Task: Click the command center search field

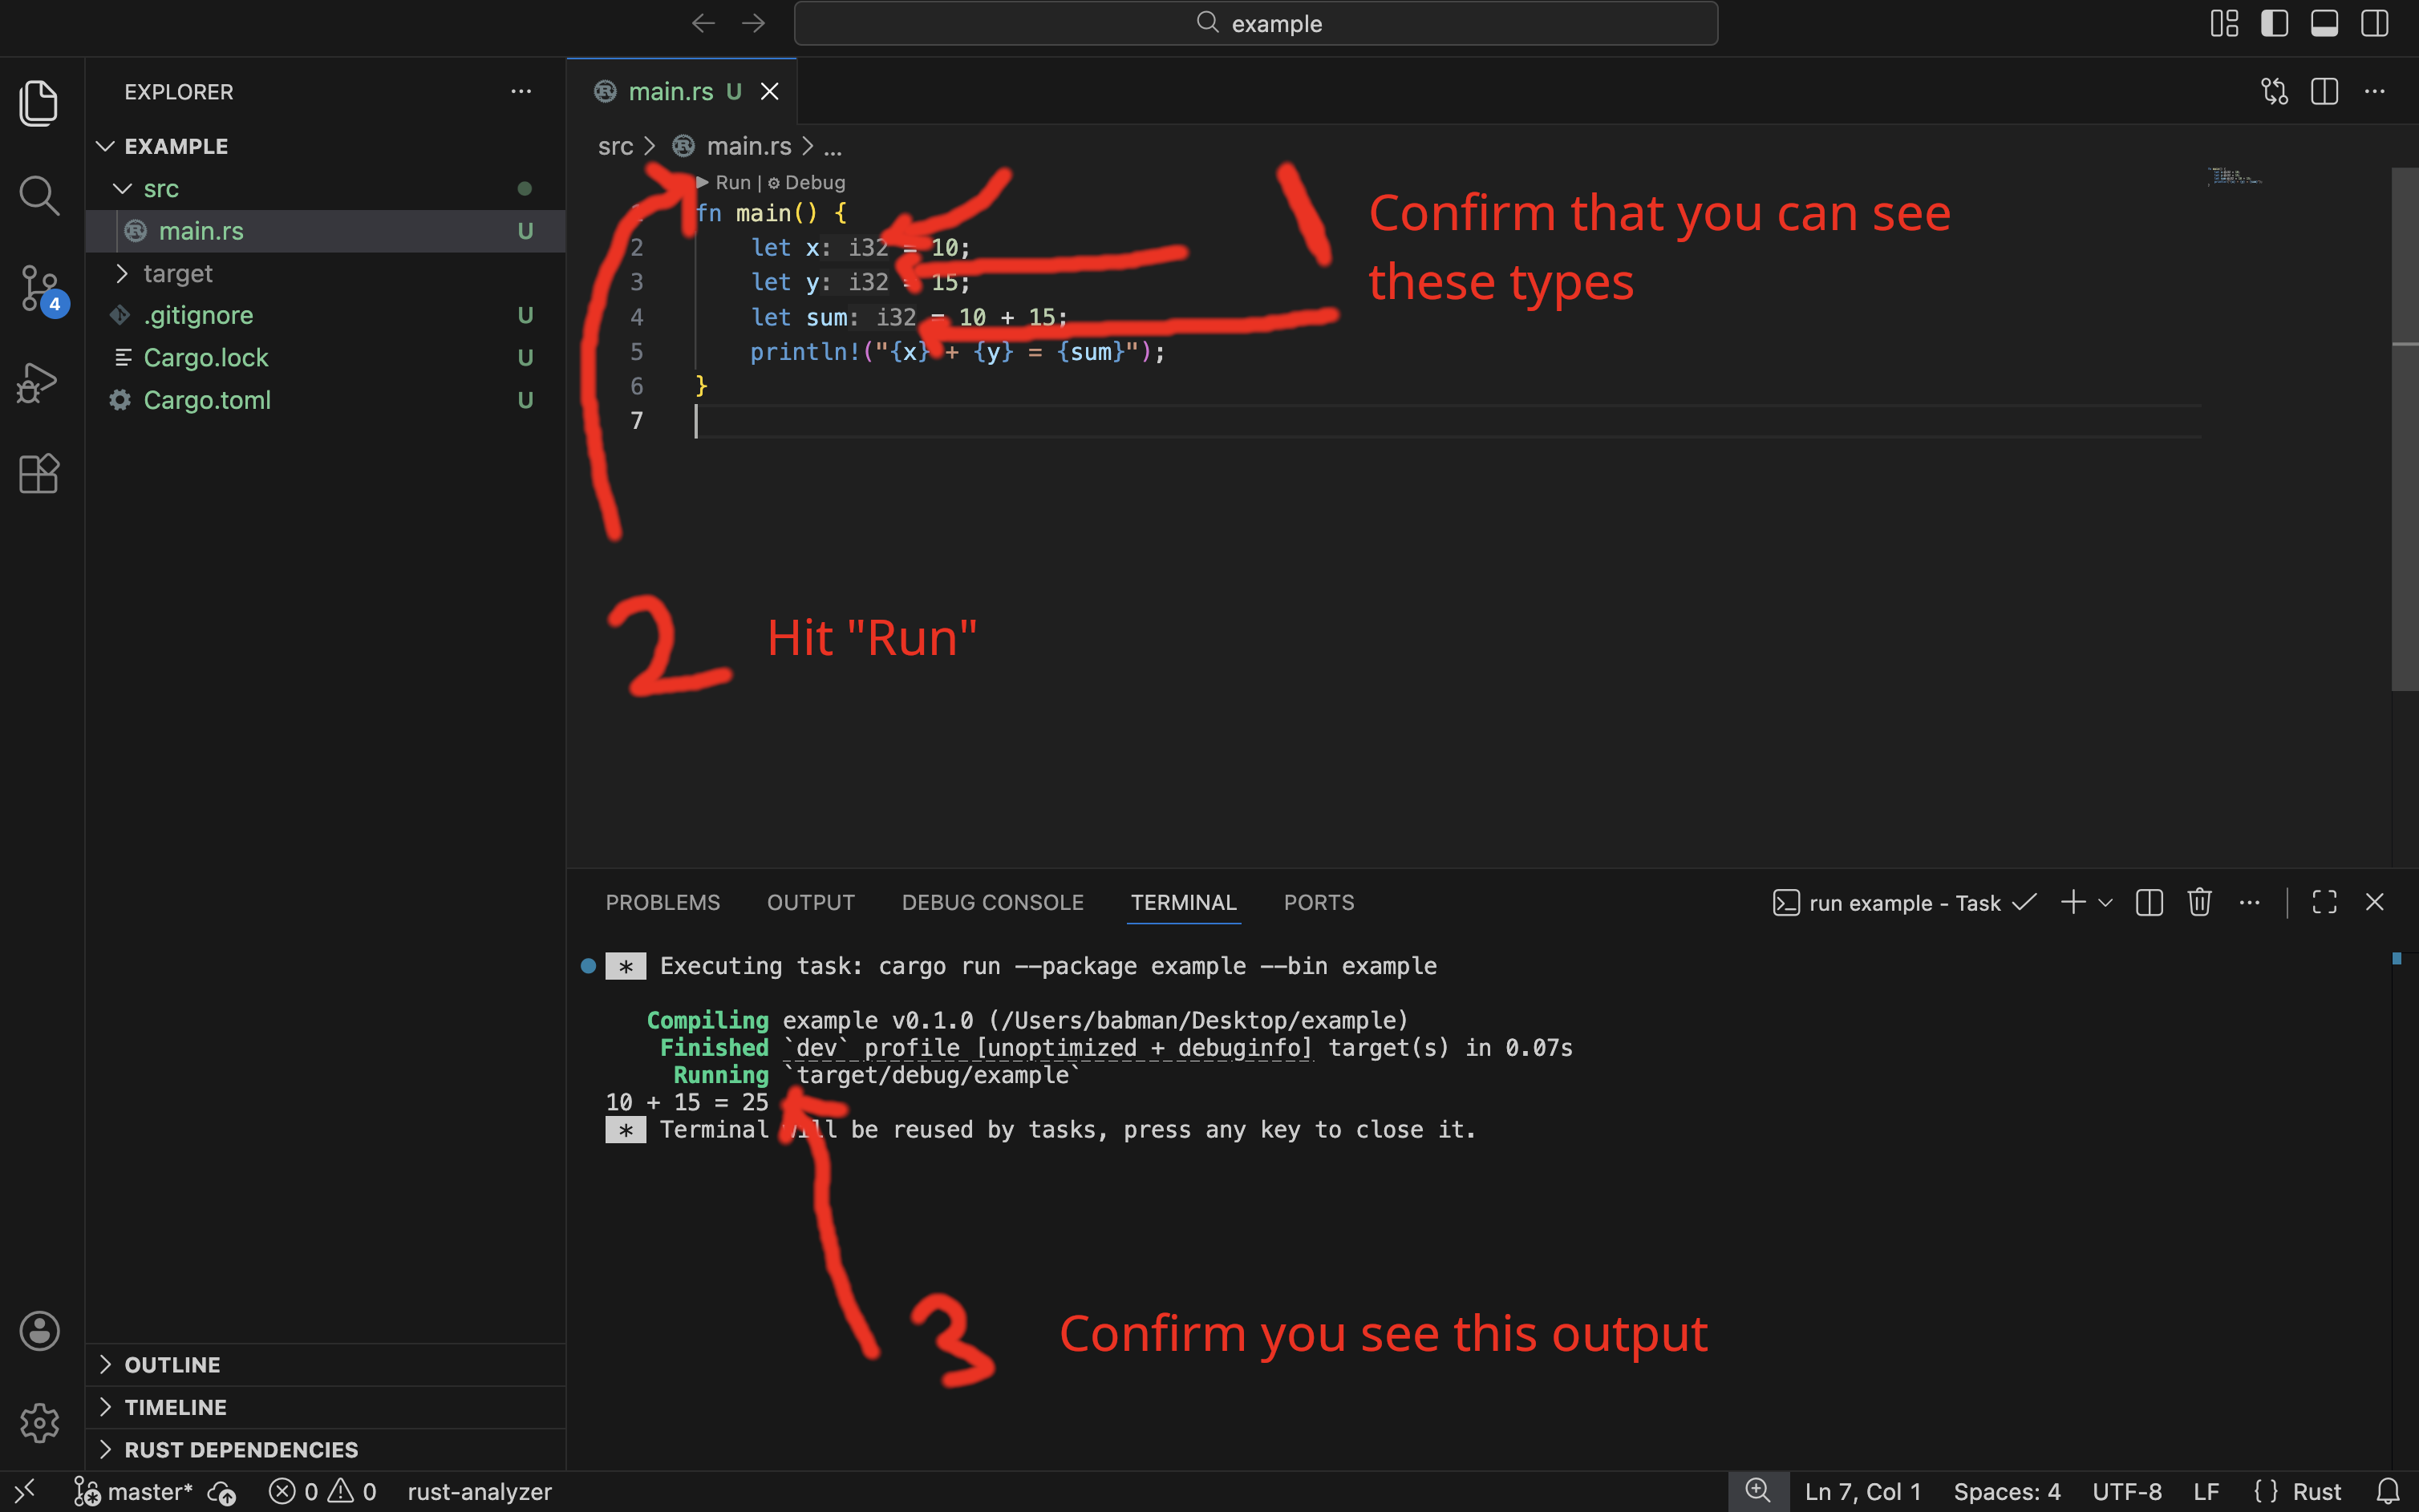Action: click(1254, 22)
